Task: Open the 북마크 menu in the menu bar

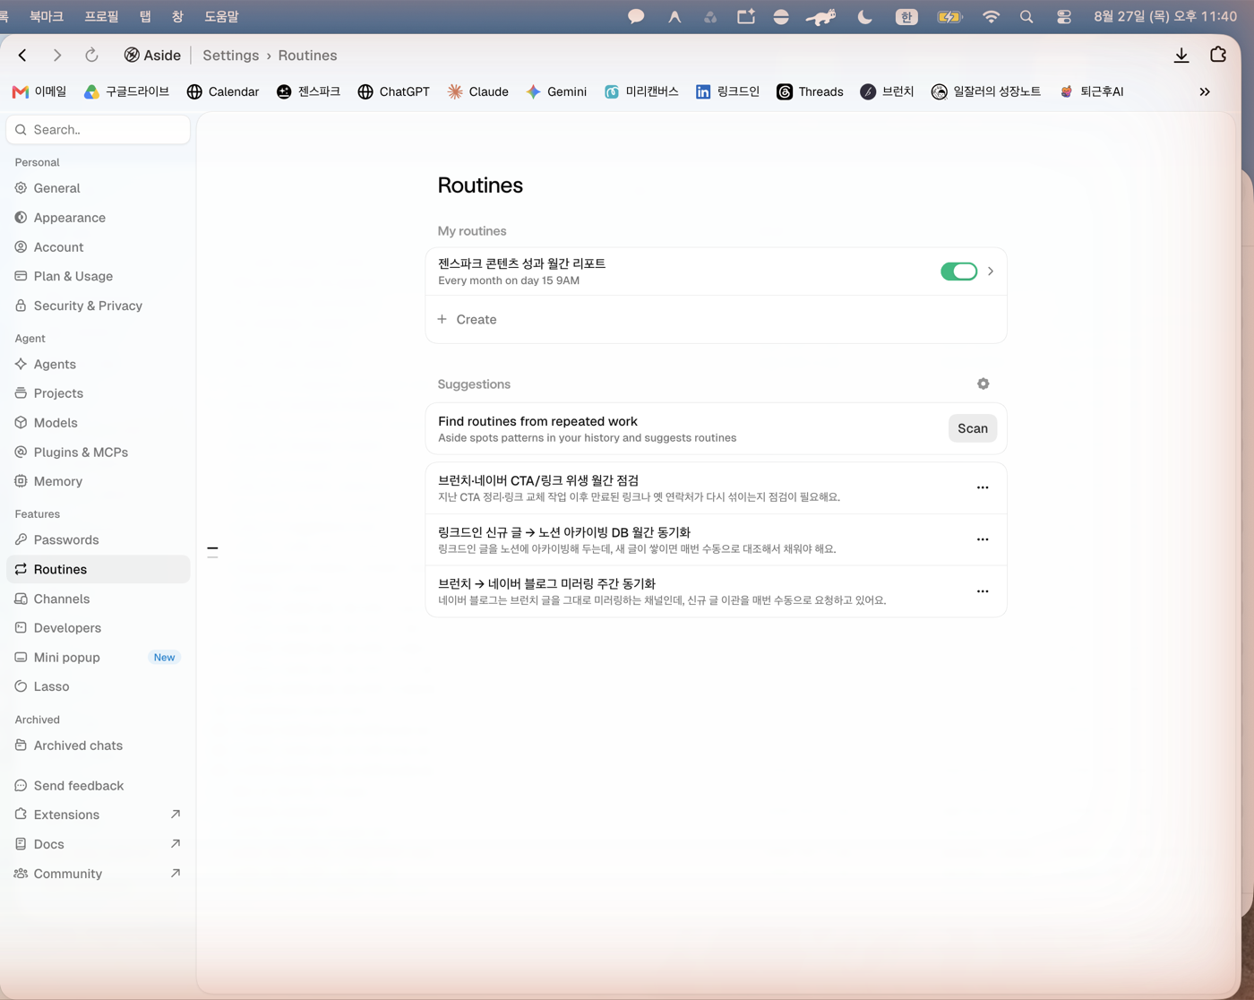Action: (x=47, y=16)
